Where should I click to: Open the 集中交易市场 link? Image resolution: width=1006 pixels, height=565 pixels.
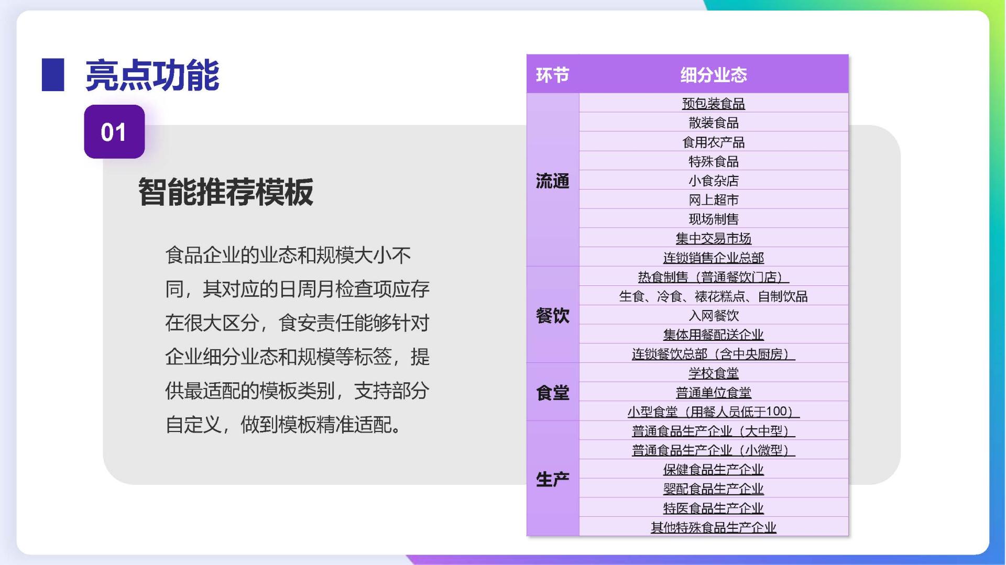tap(713, 239)
